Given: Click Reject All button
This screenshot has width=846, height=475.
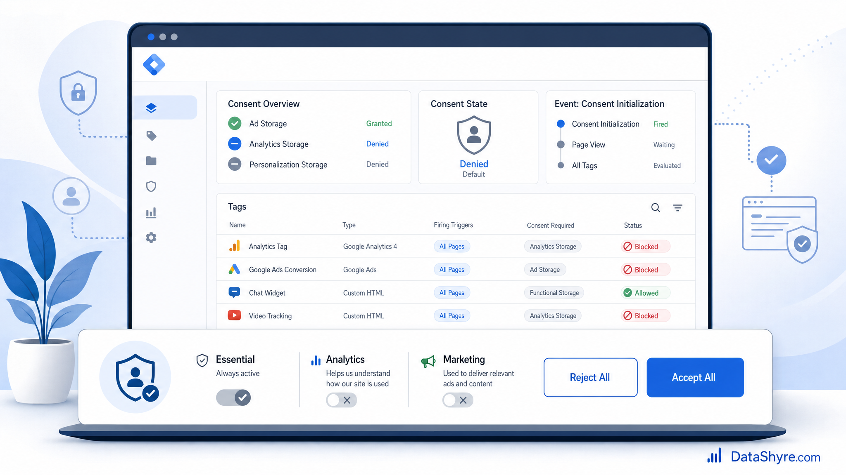Looking at the screenshot, I should pos(590,377).
